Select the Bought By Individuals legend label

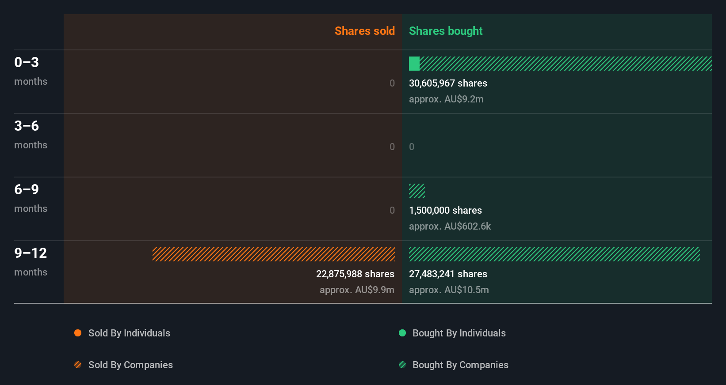pos(459,333)
